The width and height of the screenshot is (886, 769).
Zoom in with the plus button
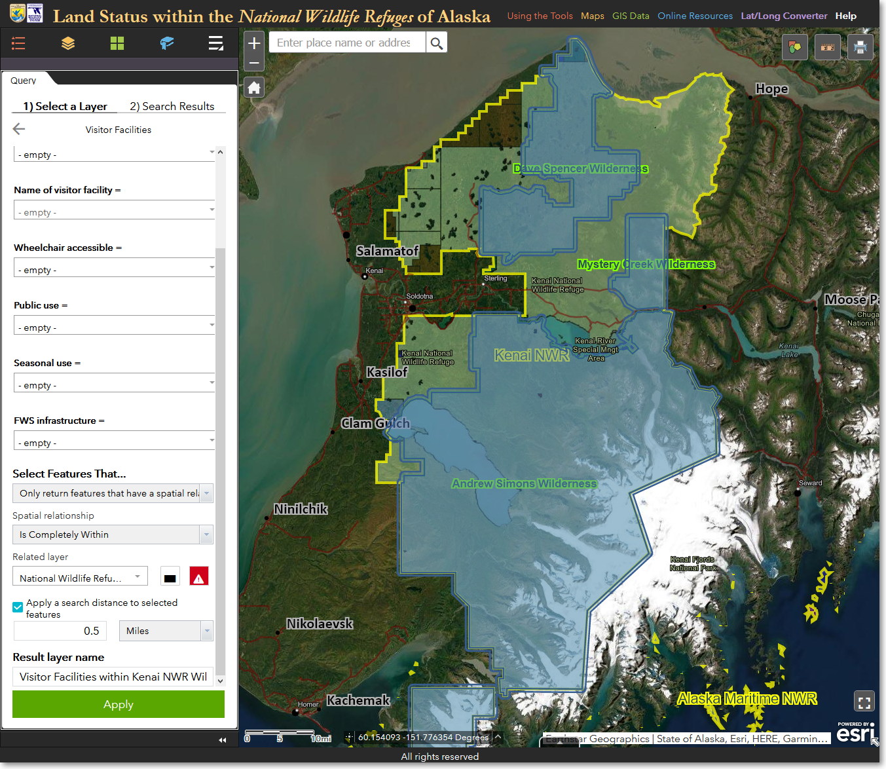(254, 43)
